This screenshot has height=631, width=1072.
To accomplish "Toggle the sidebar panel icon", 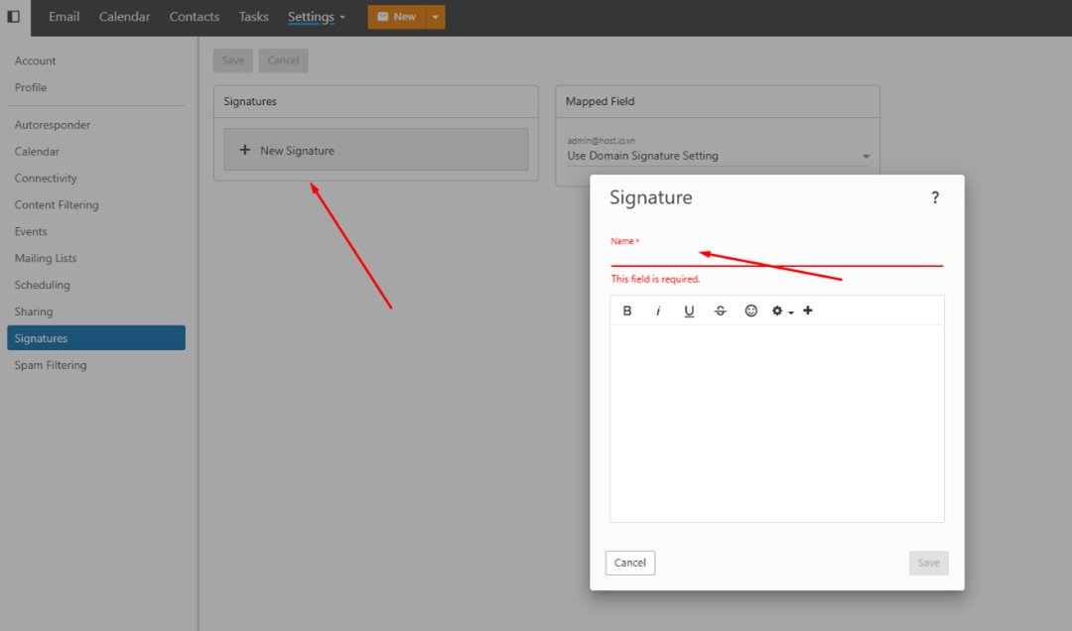I will pyautogui.click(x=13, y=17).
